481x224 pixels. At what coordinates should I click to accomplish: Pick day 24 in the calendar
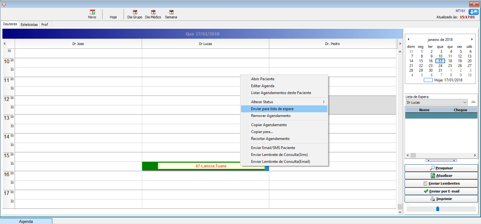440,66
